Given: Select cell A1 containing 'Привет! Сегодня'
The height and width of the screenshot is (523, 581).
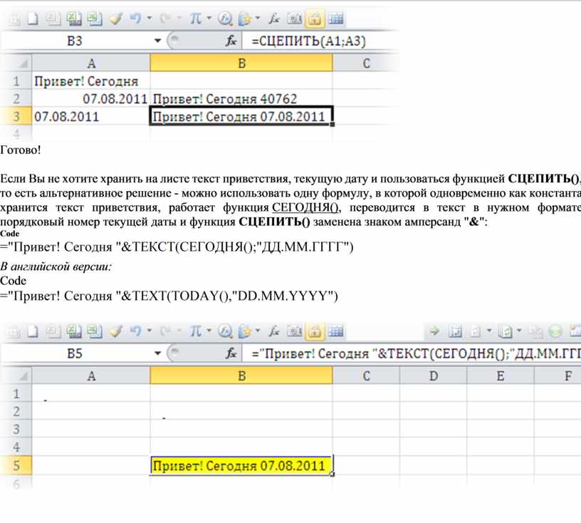Looking at the screenshot, I should (x=91, y=81).
